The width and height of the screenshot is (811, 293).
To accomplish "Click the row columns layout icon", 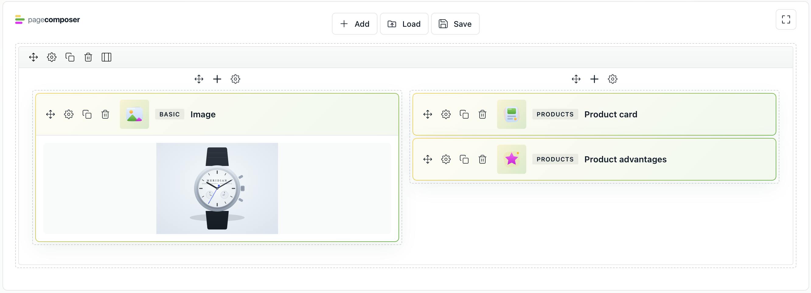I will click(106, 57).
